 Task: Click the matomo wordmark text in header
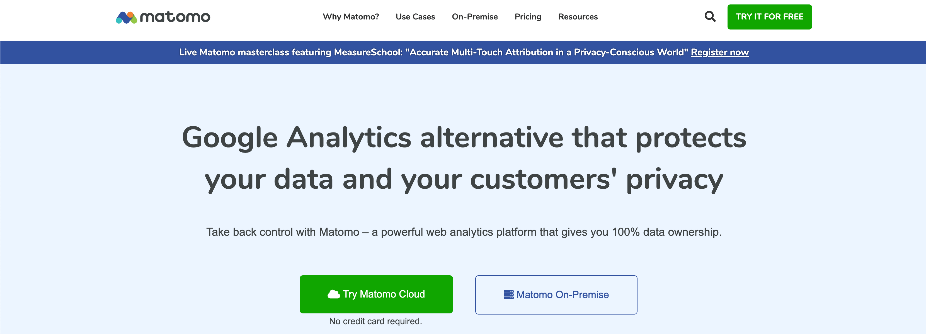175,17
